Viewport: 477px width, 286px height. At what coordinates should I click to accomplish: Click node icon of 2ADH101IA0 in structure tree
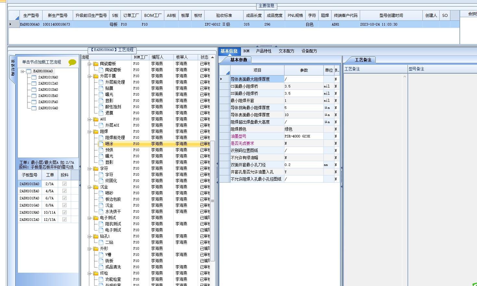(x=34, y=83)
